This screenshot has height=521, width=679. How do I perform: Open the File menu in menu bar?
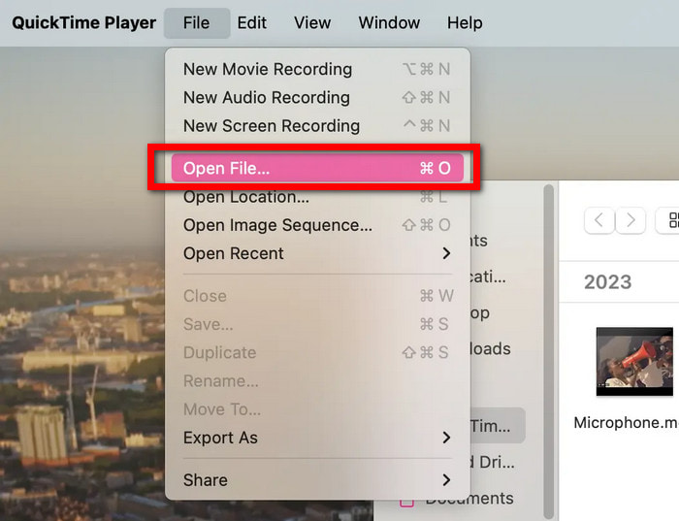pyautogui.click(x=197, y=23)
